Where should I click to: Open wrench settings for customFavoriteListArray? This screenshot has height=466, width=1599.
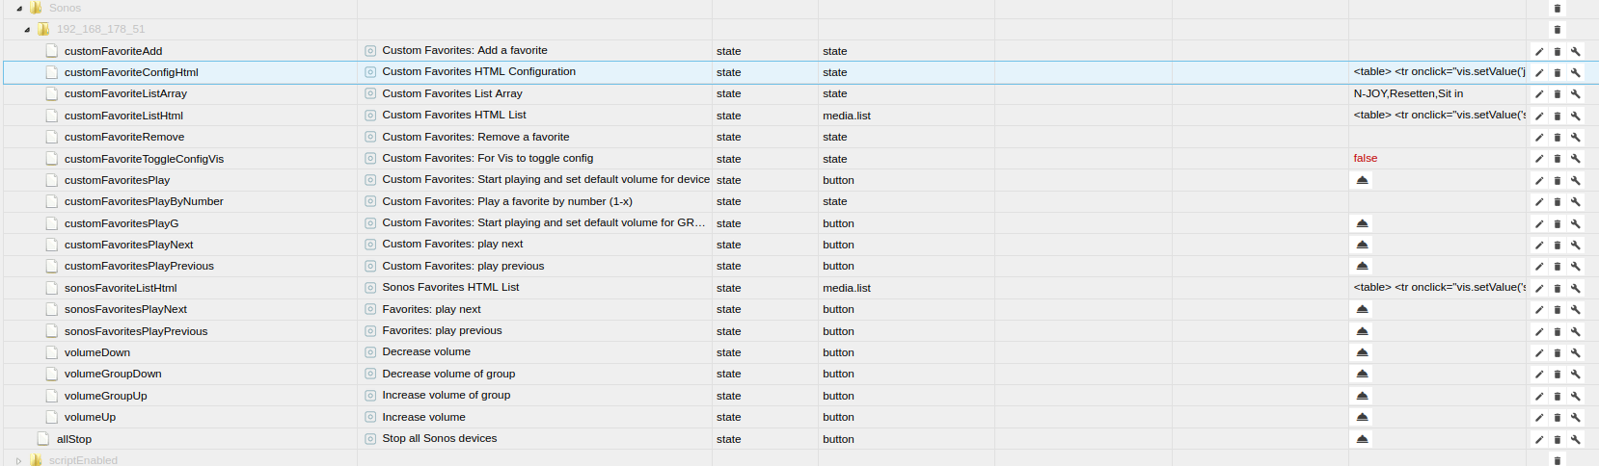[1575, 94]
